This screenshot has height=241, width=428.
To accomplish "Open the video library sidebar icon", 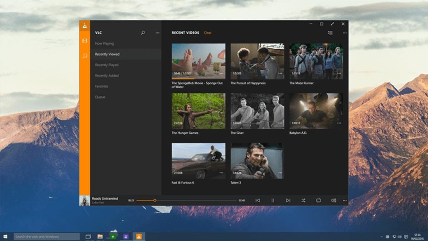I will pyautogui.click(x=84, y=41).
